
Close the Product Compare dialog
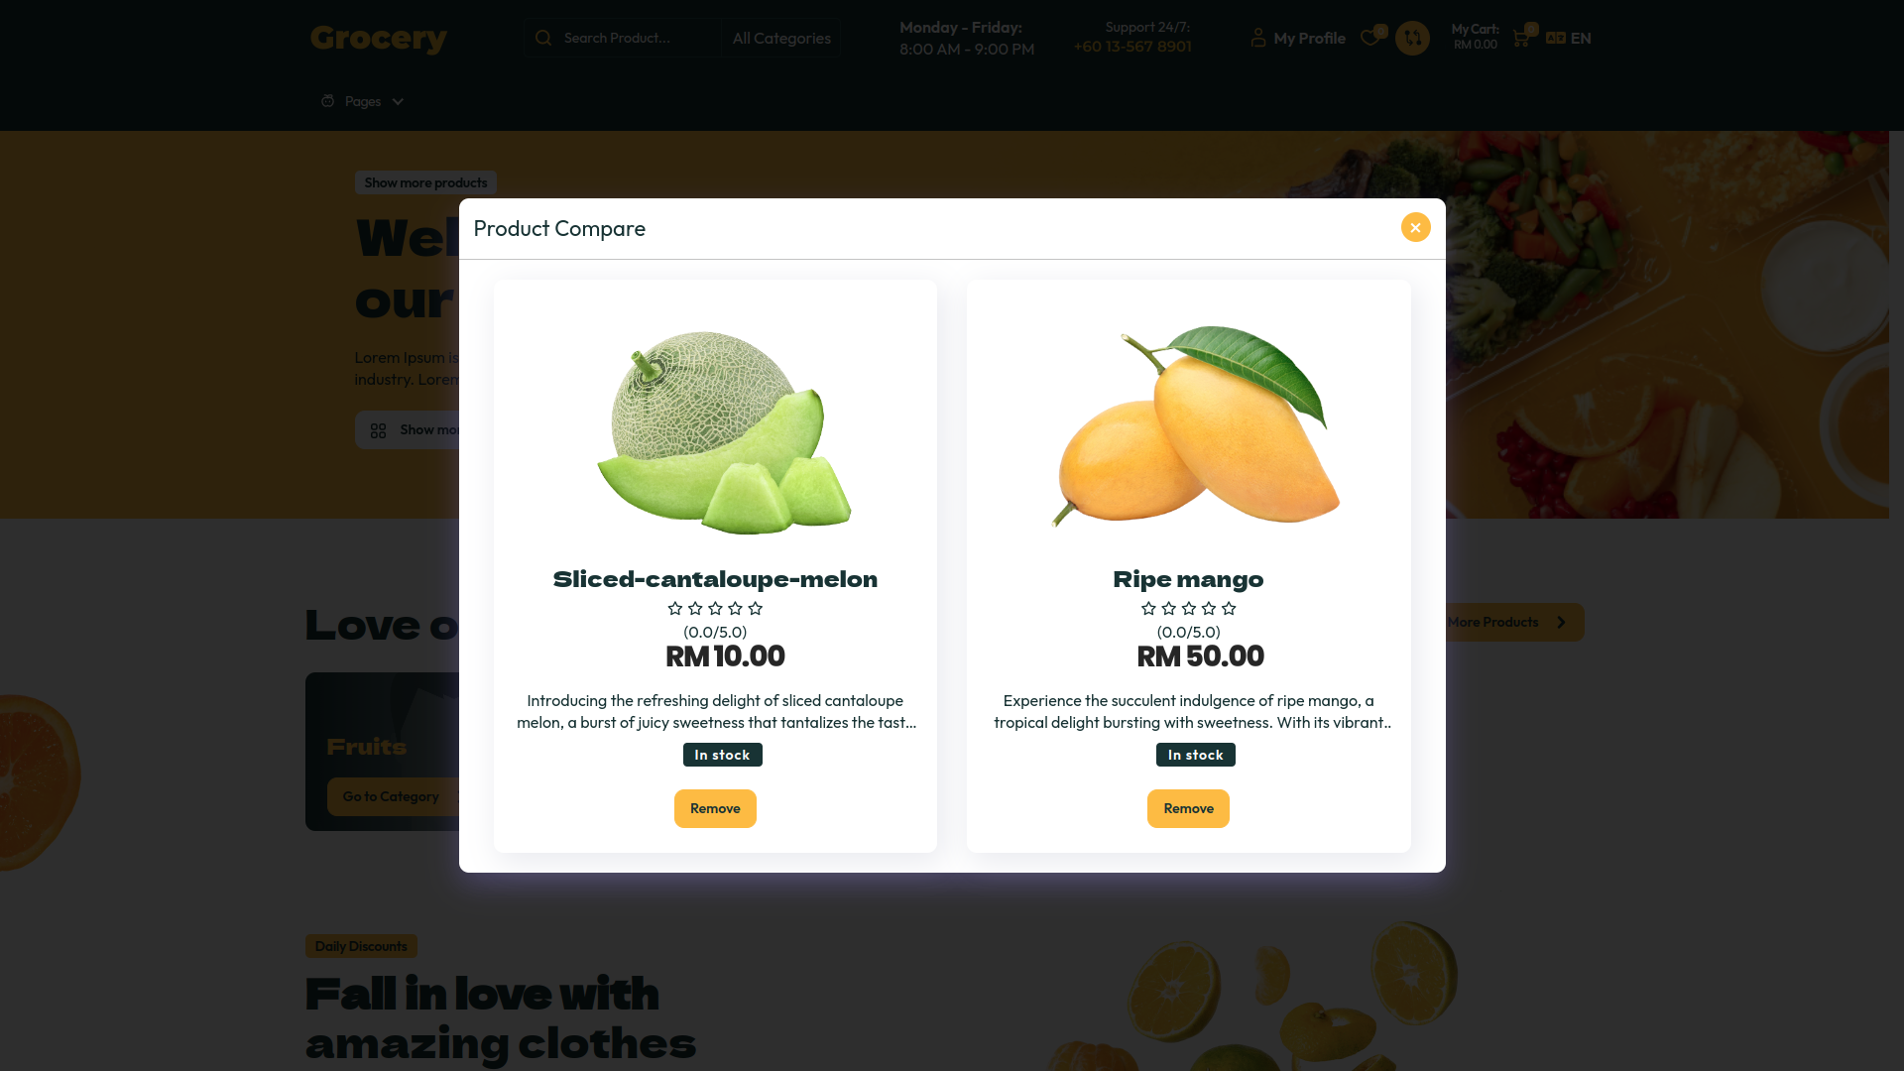[1415, 228]
